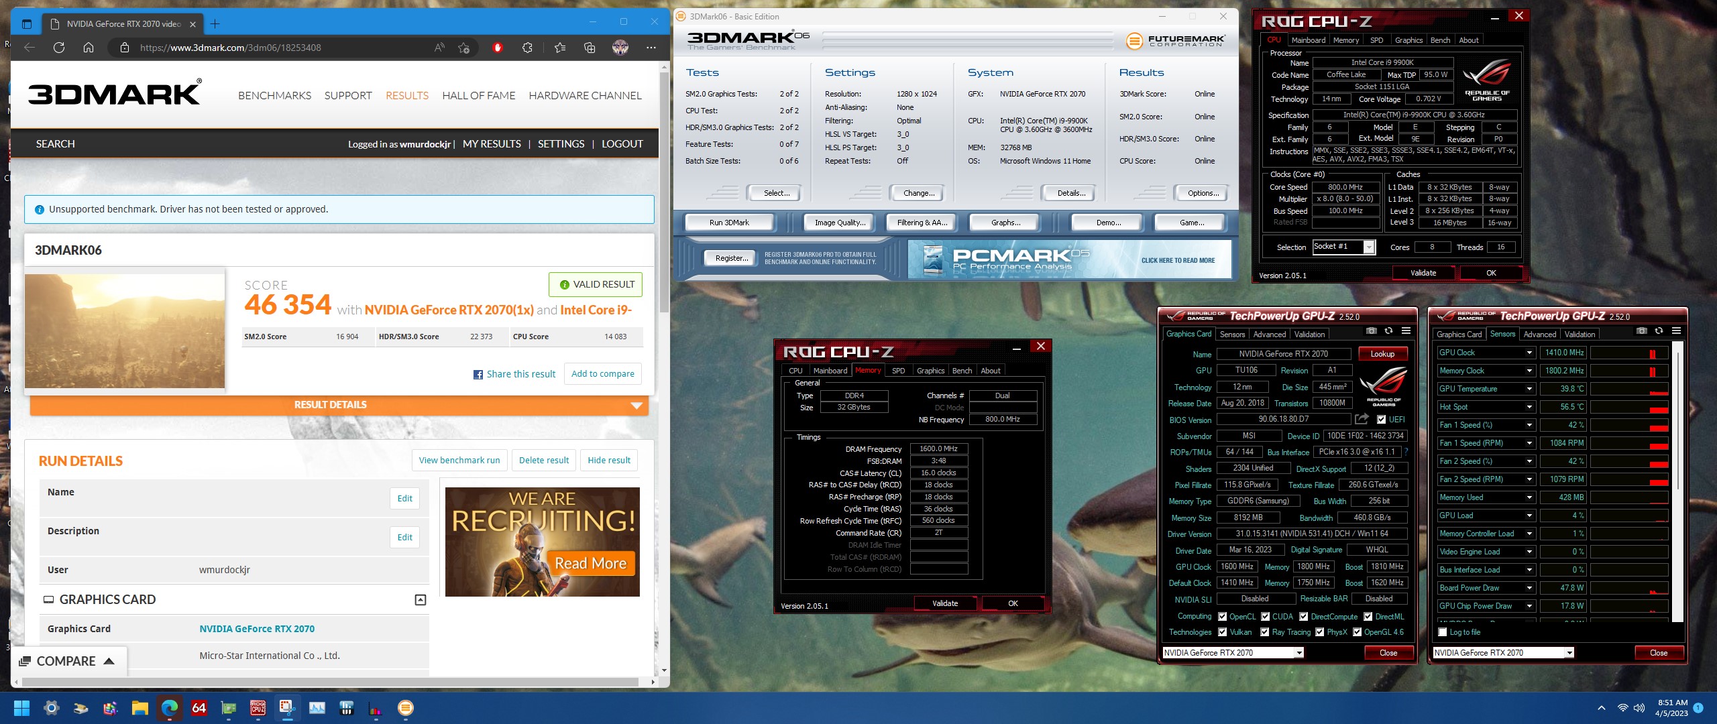This screenshot has width=1717, height=724.
Task: Click the BIOS export share icon
Action: (1362, 419)
